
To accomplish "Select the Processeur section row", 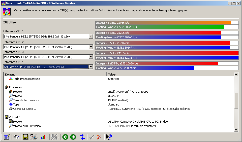I will (x=119, y=87).
